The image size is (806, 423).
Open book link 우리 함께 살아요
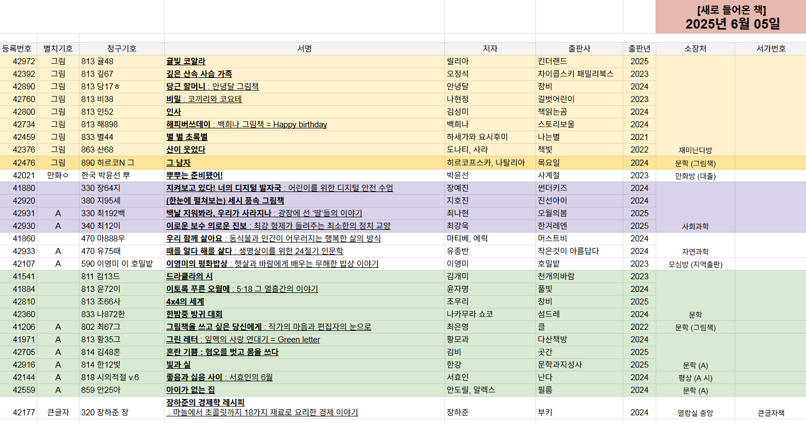tap(273, 239)
